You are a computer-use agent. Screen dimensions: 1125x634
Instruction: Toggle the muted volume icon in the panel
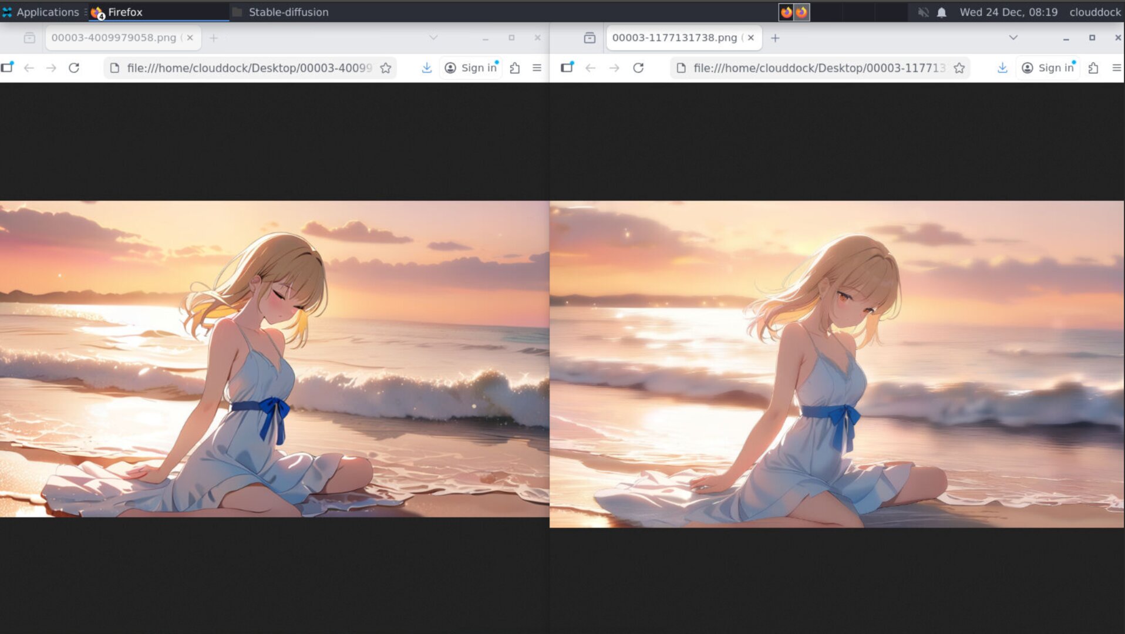[x=923, y=12]
